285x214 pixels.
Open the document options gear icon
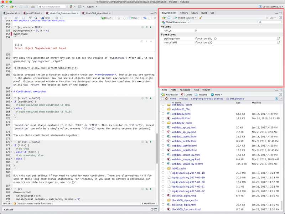coord(57,18)
